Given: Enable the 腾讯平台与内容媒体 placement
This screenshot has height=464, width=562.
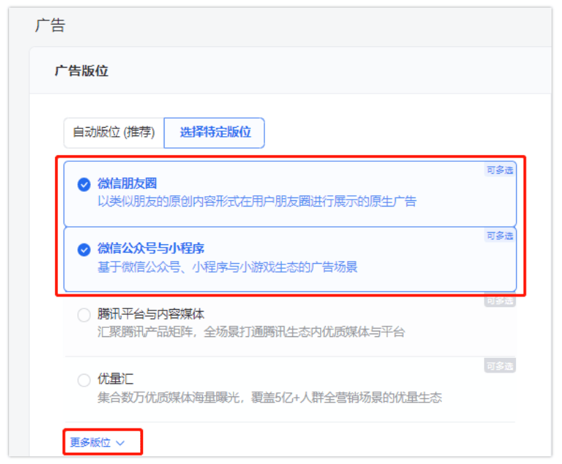Looking at the screenshot, I should (84, 315).
